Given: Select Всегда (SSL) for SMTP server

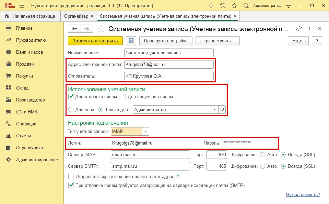Looking at the screenshot, I should click(x=283, y=166).
